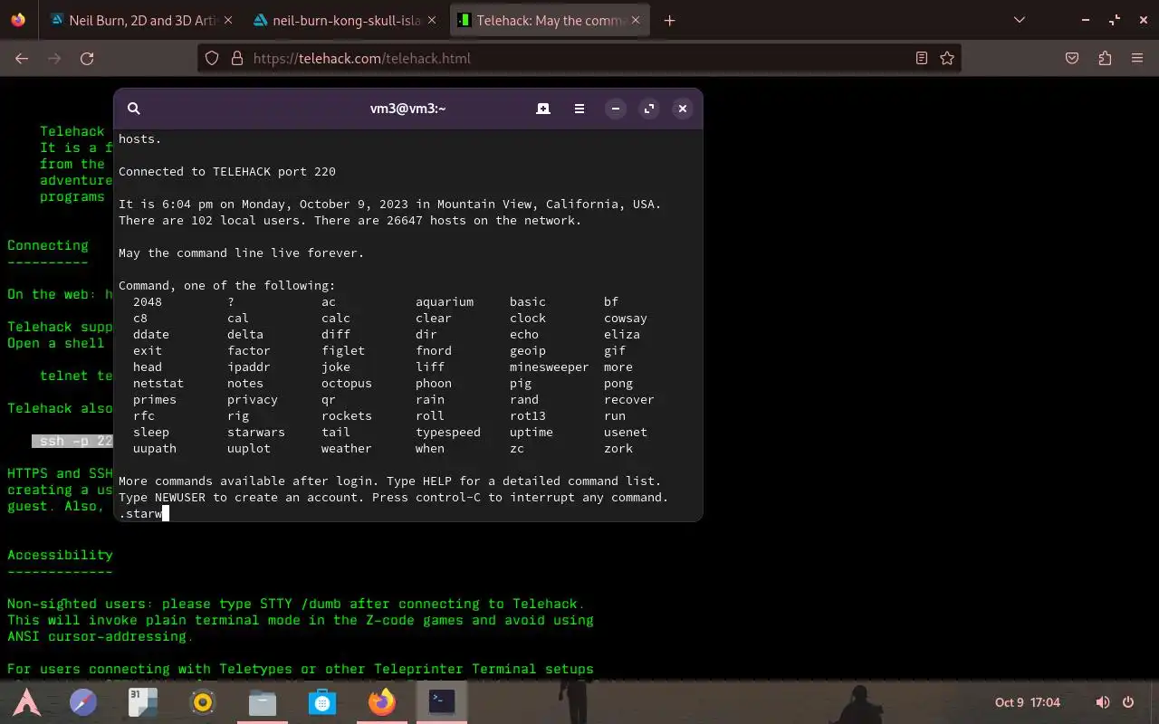Click the minesweeper command in terminal
This screenshot has width=1159, height=724.
point(550,367)
